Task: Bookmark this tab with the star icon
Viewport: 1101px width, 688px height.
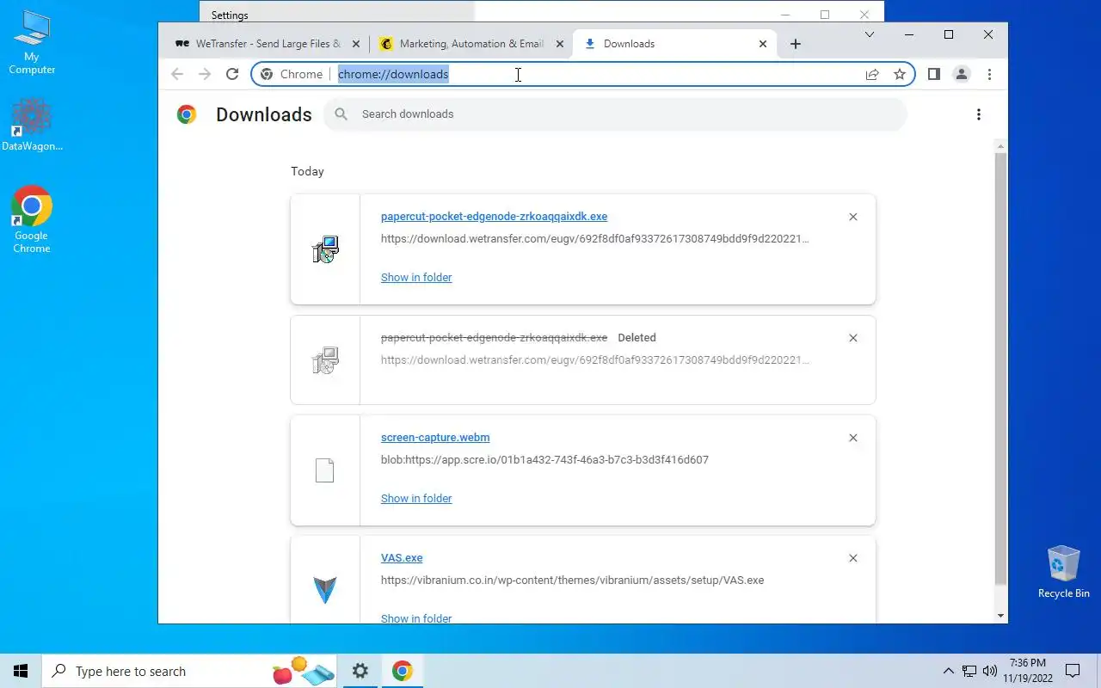Action: tap(900, 74)
